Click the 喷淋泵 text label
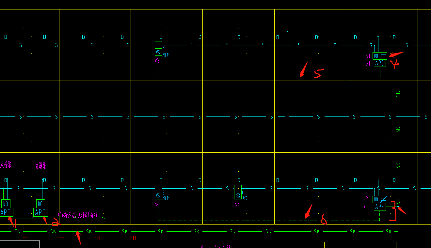This screenshot has height=248, width=431. tap(40, 166)
